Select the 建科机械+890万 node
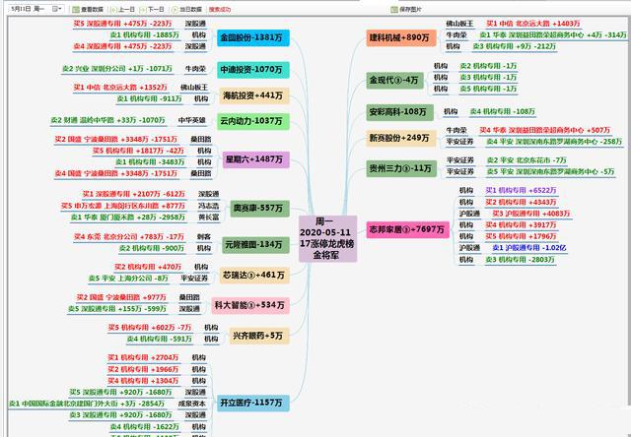631x437 pixels. (401, 37)
